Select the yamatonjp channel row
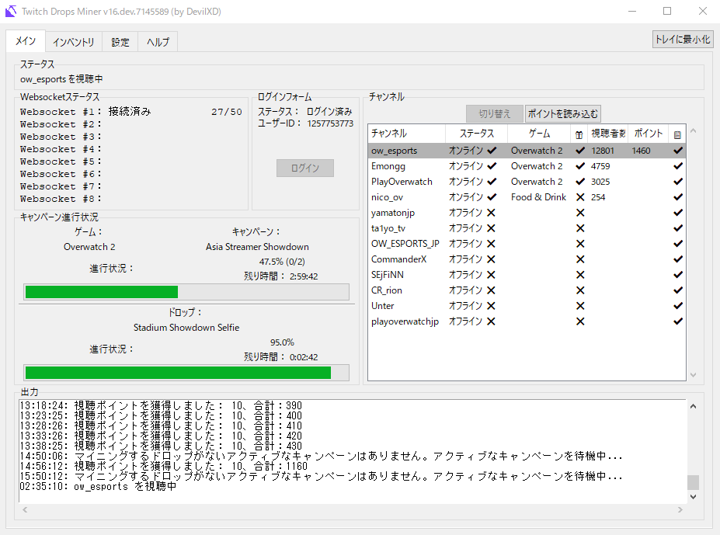 coord(527,213)
